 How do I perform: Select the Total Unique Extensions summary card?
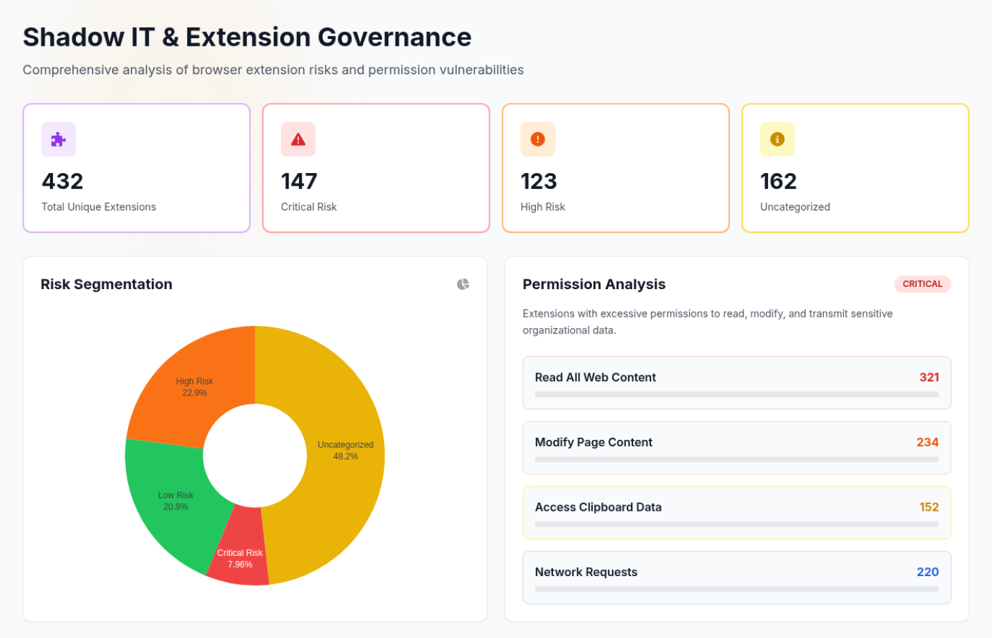[x=136, y=168]
